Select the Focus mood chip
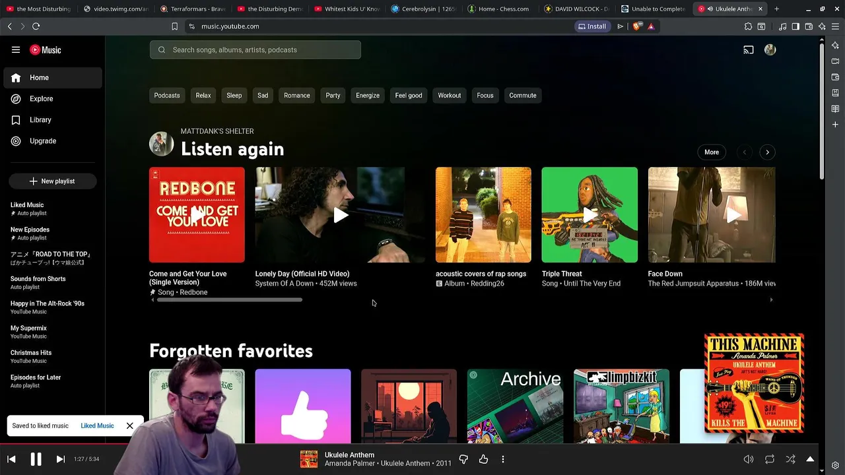Image resolution: width=845 pixels, height=475 pixels. pos(485,95)
